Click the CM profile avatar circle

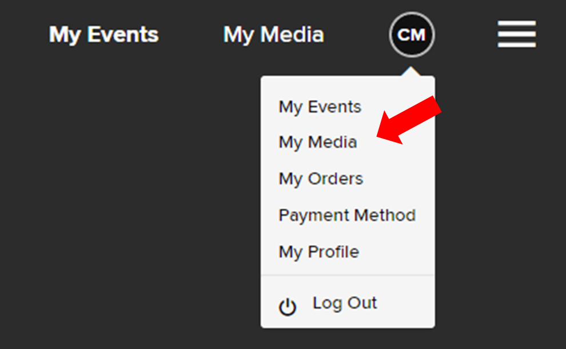[x=412, y=35]
